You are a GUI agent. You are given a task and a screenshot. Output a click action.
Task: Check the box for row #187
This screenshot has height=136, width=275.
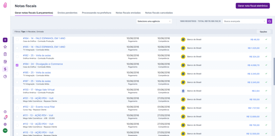point(17,82)
